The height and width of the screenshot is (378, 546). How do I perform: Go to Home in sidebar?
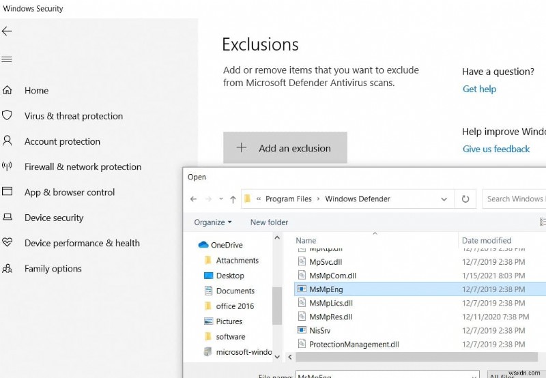(37, 91)
